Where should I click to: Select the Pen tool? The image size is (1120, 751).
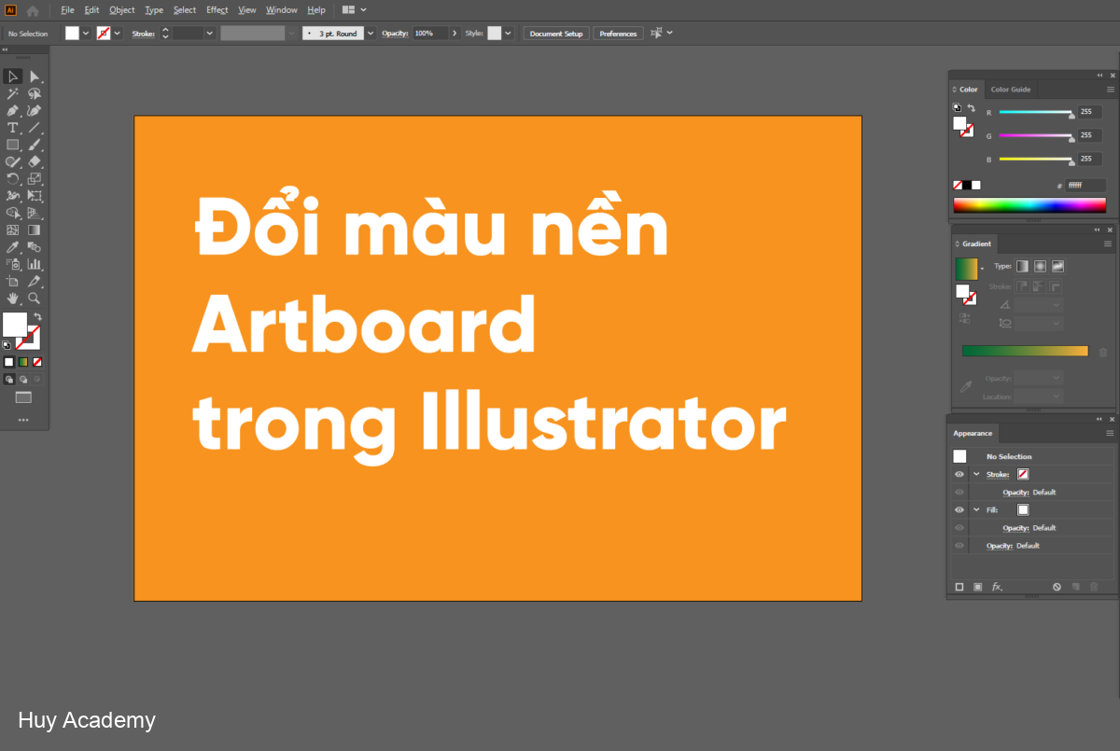click(12, 110)
